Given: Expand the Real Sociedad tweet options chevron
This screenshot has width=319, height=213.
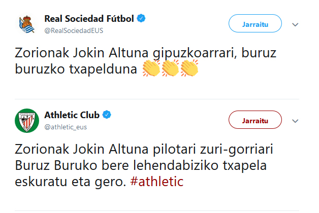Looking at the screenshot, I should click(295, 25).
